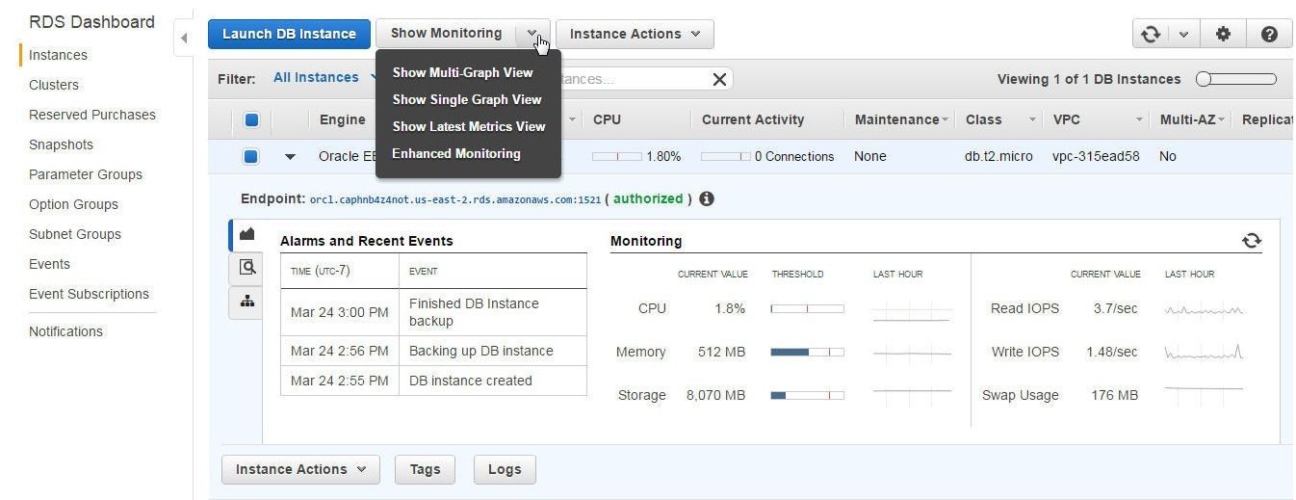The image size is (1296, 500).
Task: Click the Engine column header
Action: 342,119
